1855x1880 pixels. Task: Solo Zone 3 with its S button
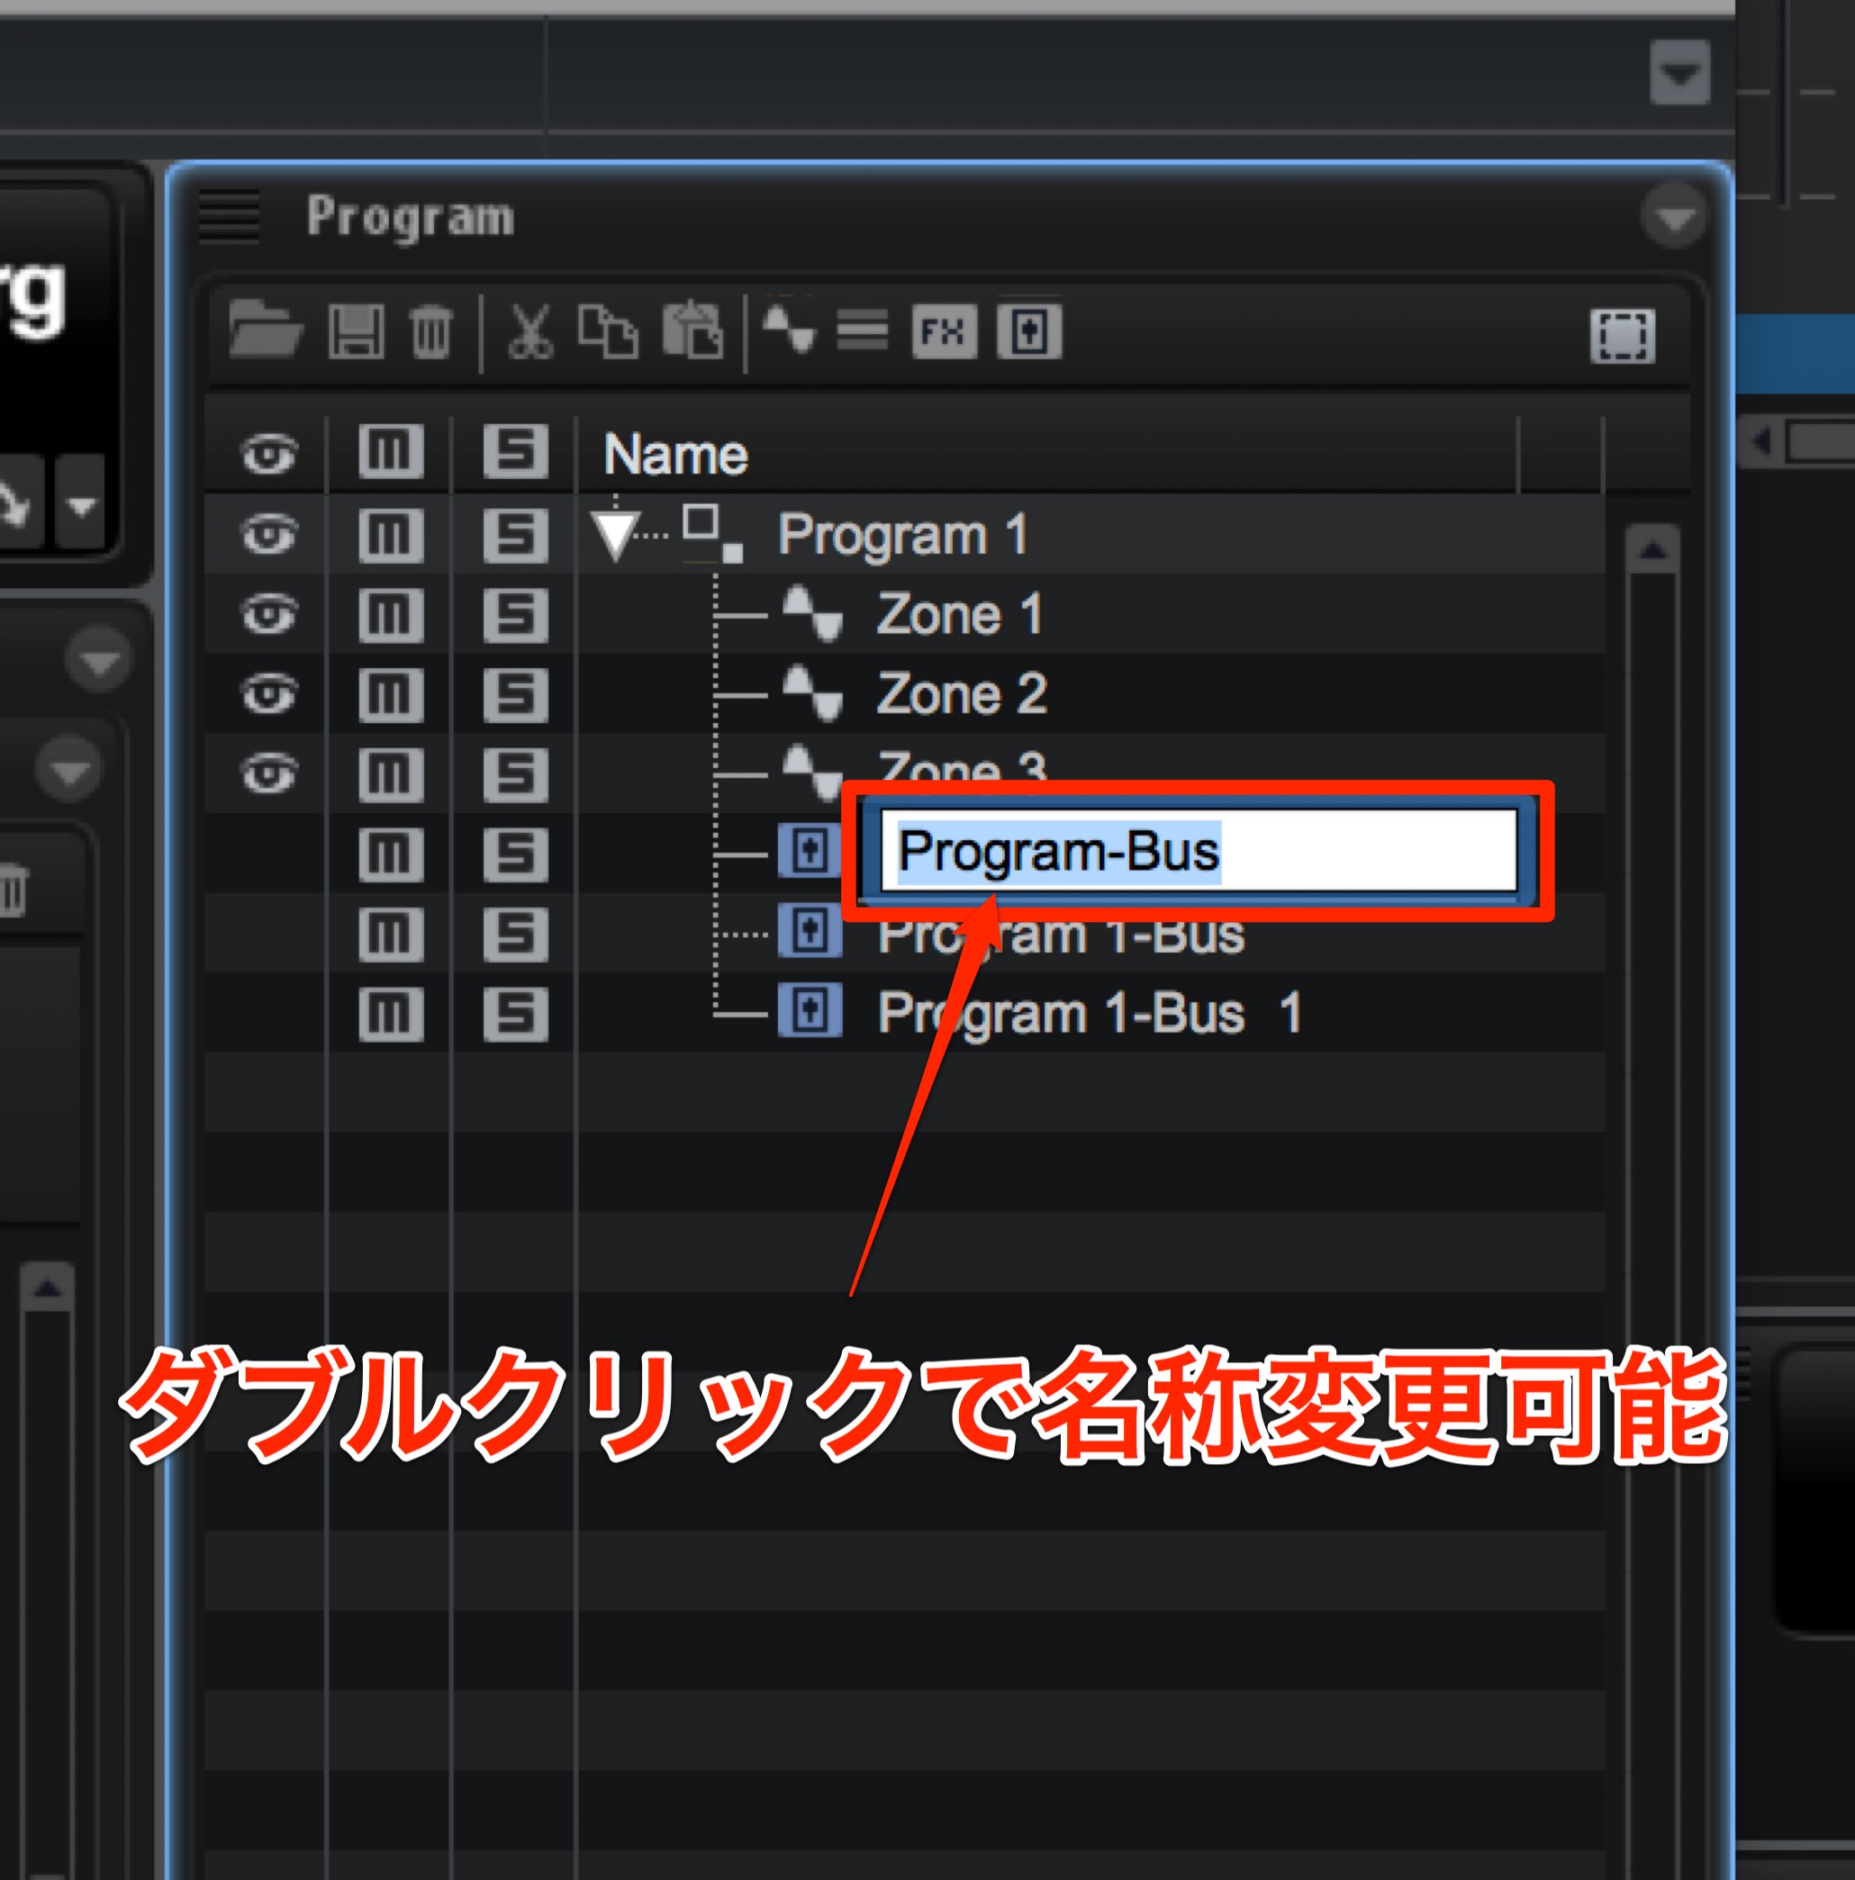click(515, 774)
